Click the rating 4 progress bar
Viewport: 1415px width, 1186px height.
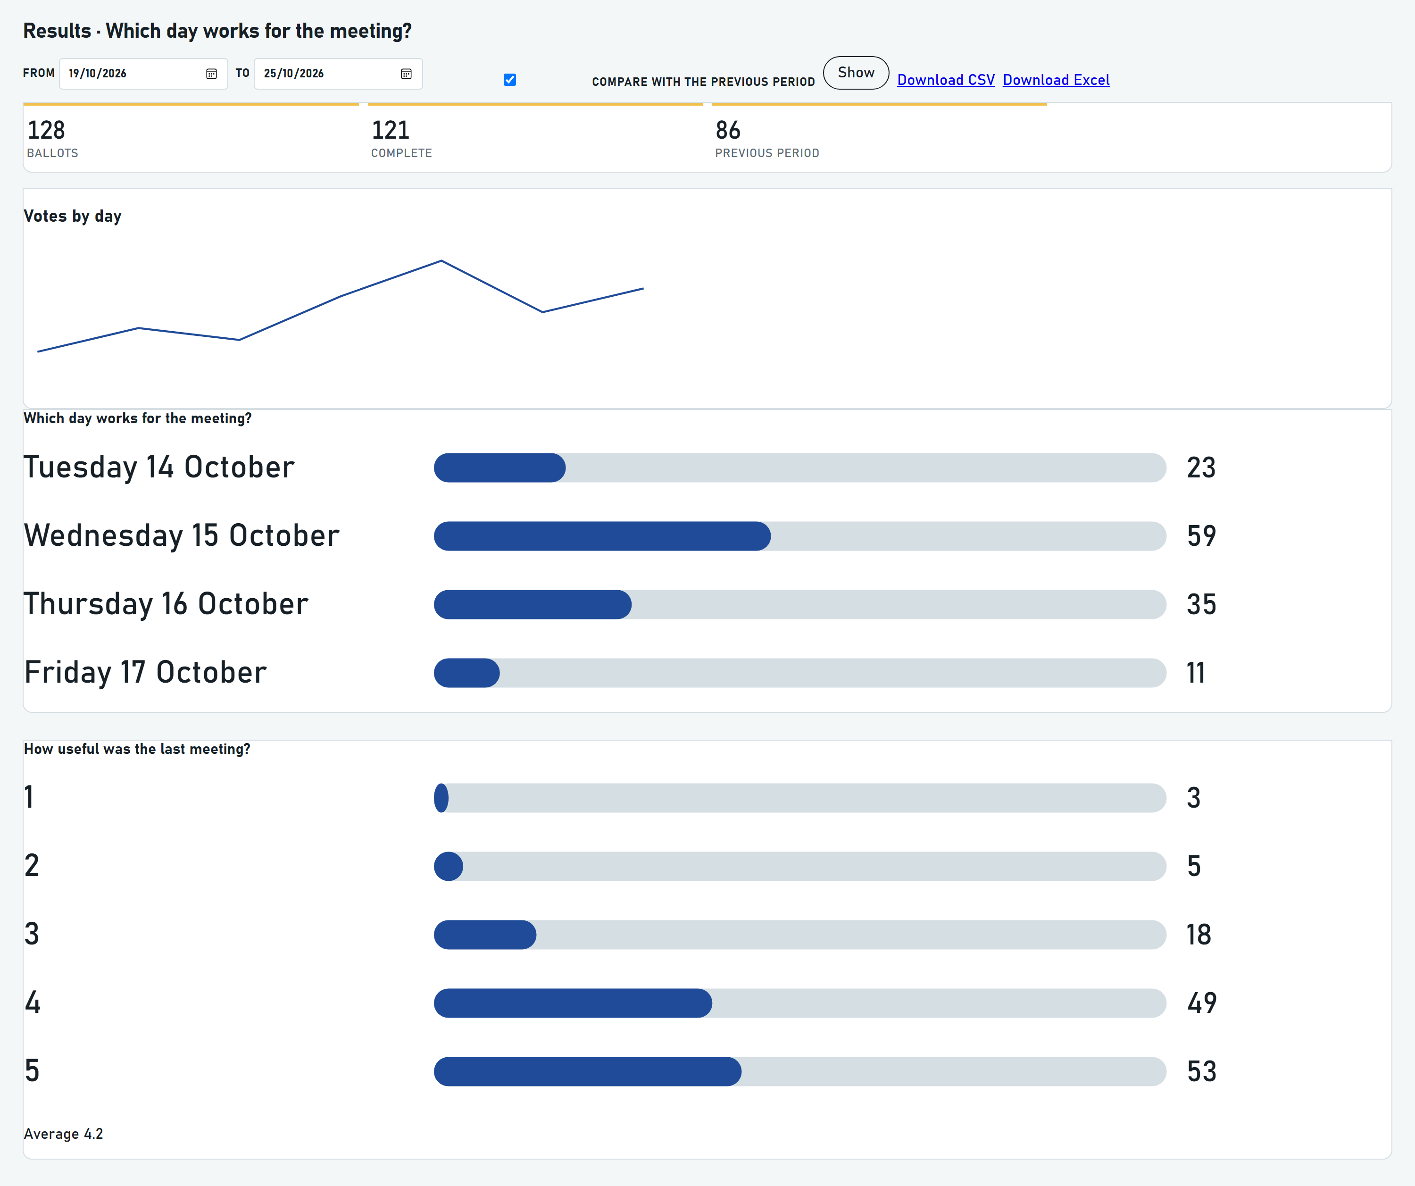coord(800,1002)
